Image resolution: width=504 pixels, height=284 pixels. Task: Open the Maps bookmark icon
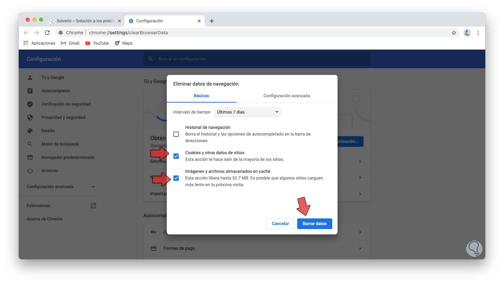pos(117,43)
